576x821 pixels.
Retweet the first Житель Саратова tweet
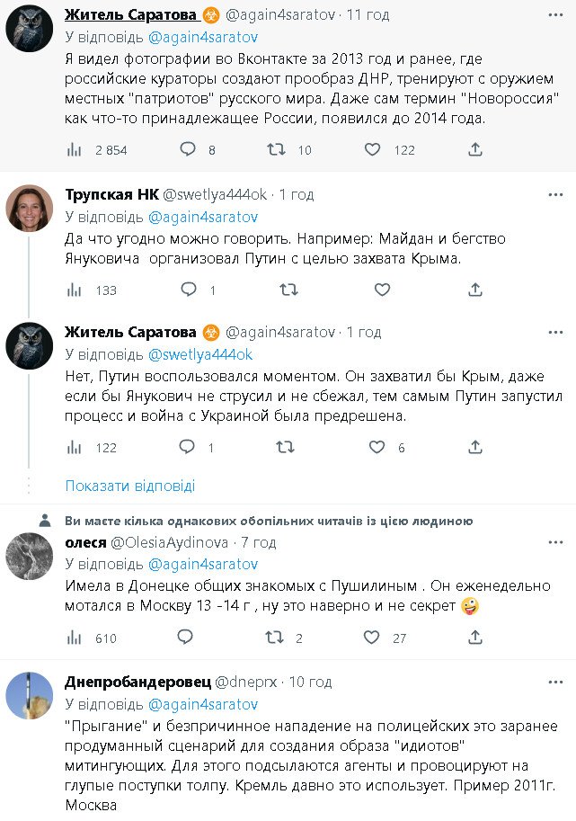point(277,149)
